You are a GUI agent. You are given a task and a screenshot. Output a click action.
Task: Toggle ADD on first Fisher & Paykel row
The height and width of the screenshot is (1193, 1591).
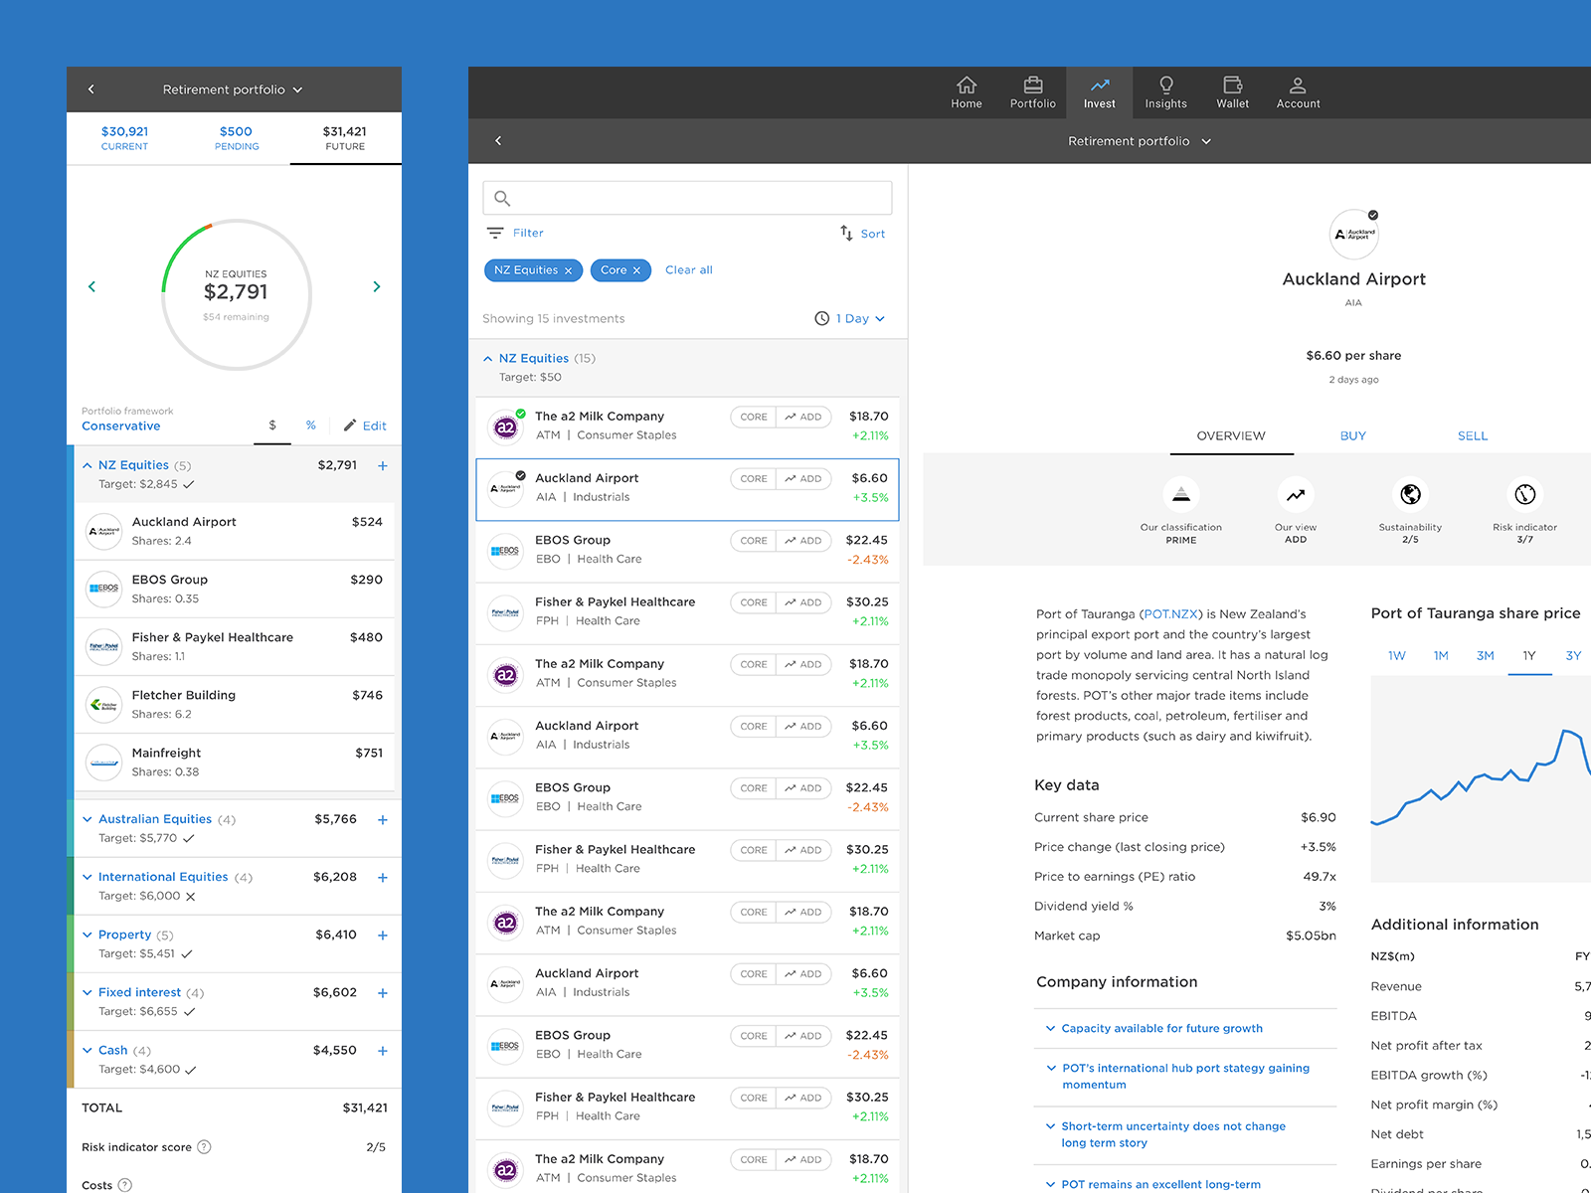coord(803,602)
